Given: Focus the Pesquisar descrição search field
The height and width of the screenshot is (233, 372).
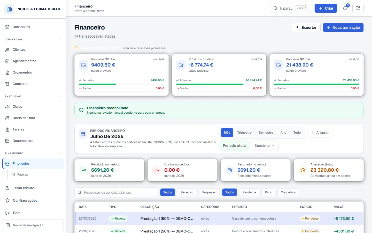Looking at the screenshot, I should coord(116,192).
